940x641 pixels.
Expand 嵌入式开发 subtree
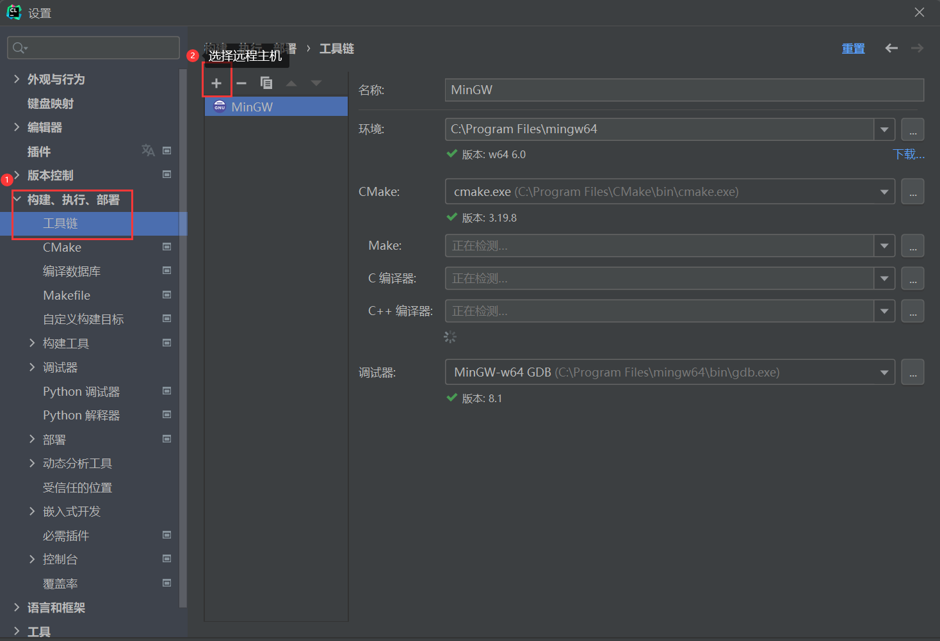(32, 511)
